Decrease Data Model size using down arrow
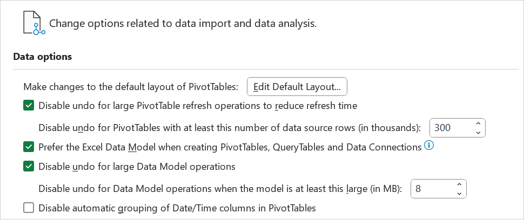The height and width of the screenshot is (220, 524). [x=459, y=194]
